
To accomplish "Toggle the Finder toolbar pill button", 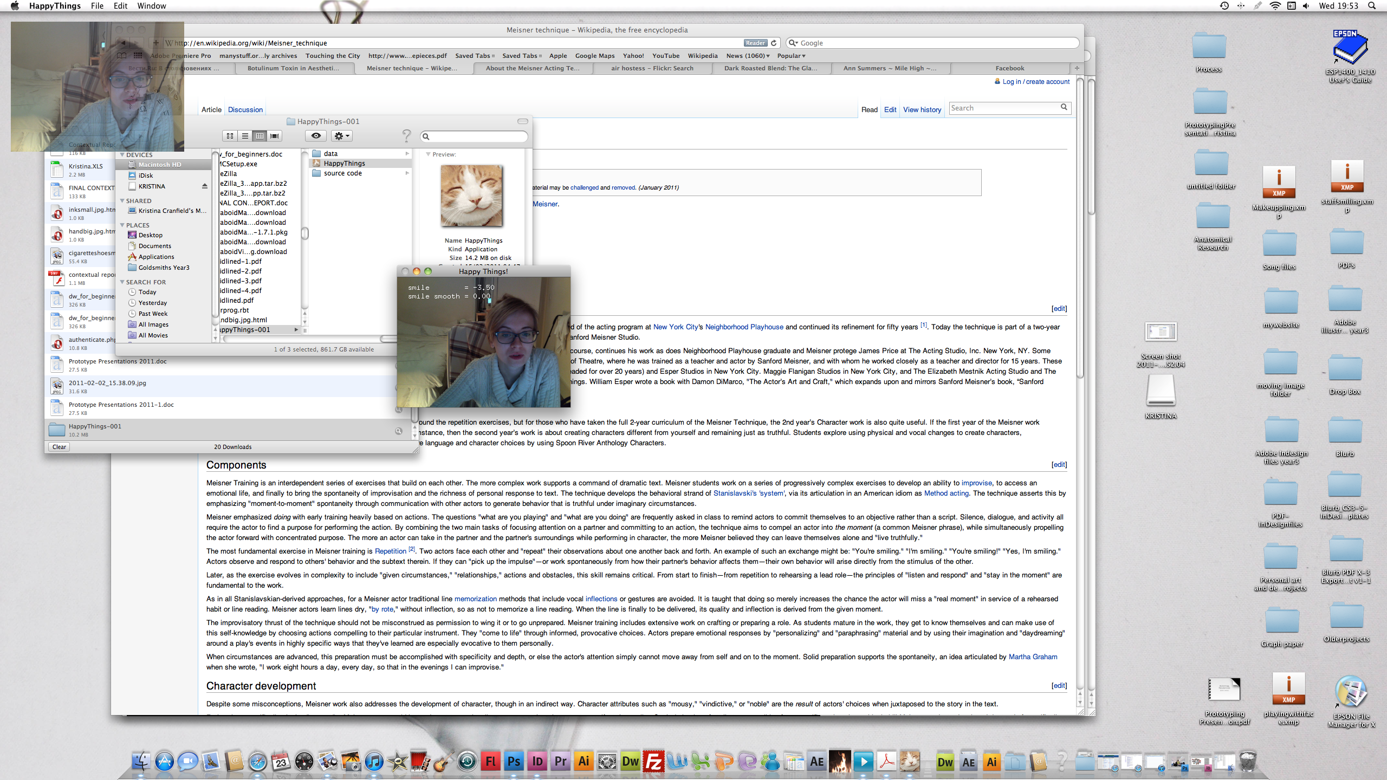I will 522,121.
